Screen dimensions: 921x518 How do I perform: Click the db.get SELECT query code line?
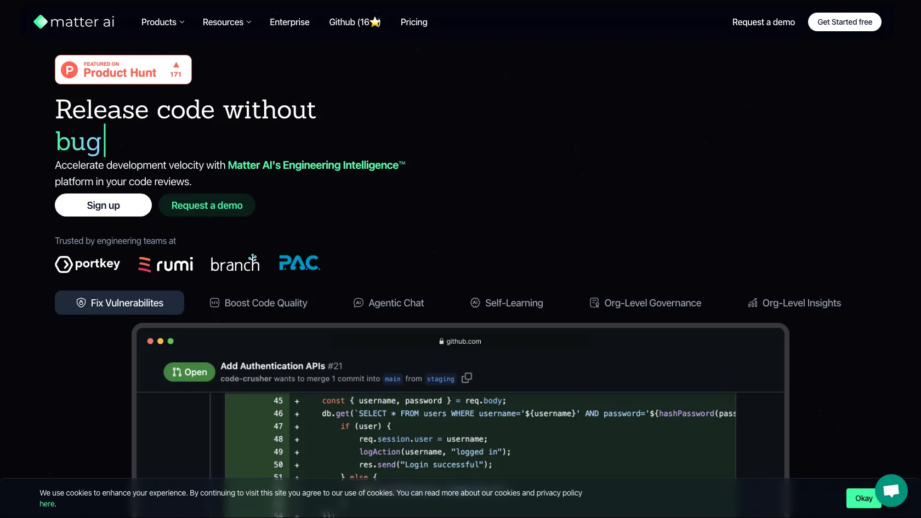point(528,413)
